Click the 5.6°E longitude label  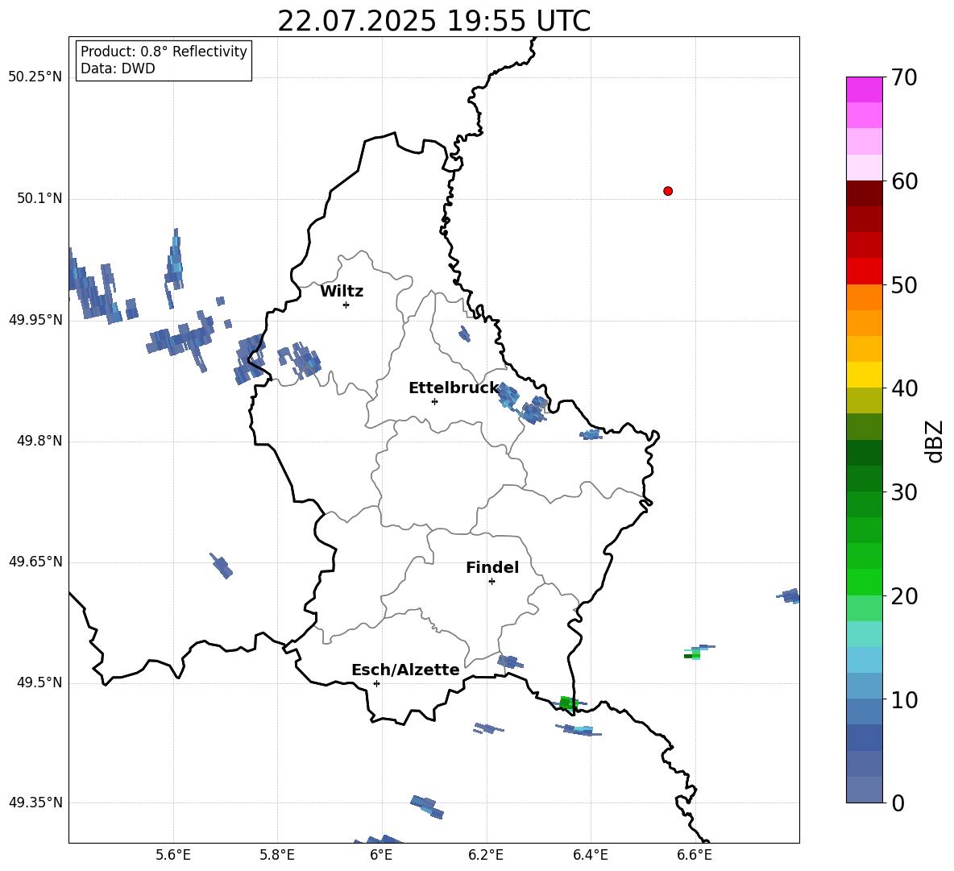[173, 855]
